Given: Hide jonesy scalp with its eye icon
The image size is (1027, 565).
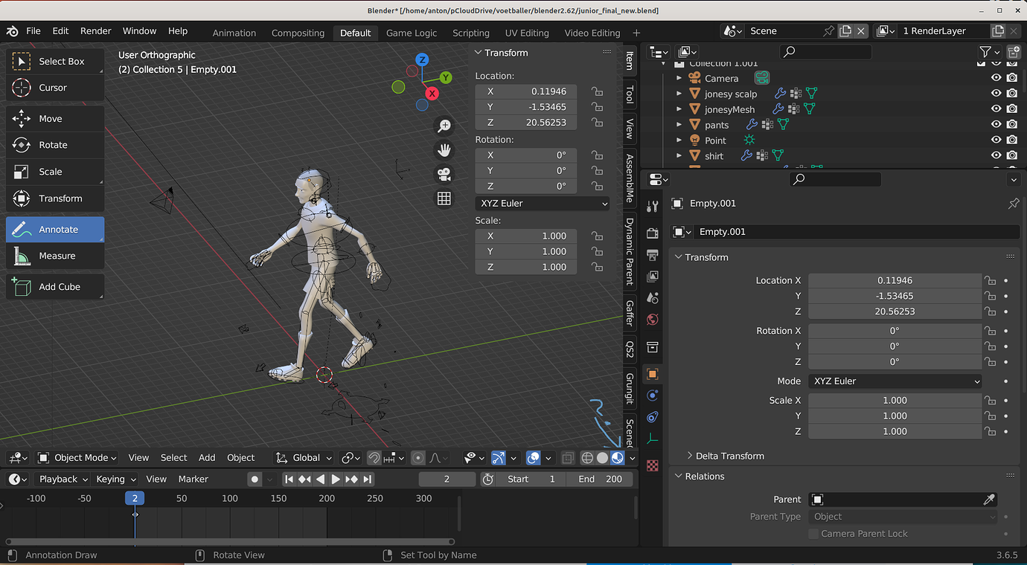Looking at the screenshot, I should coord(996,94).
